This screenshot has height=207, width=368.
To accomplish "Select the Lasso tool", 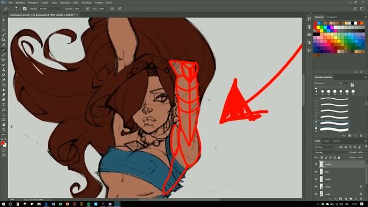I will [x=3, y=30].
